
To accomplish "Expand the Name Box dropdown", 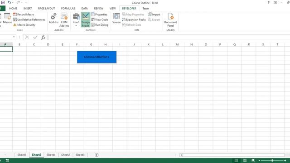I will (x=14, y=37).
